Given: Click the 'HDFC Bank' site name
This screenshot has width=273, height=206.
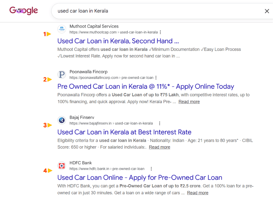Looking at the screenshot, I should [80, 163].
